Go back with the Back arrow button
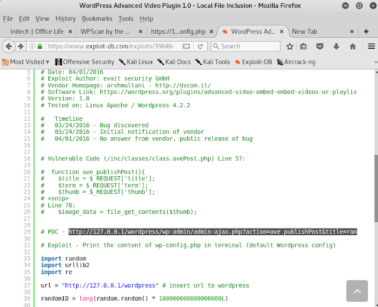This screenshot has height=307, width=378. coord(9,46)
